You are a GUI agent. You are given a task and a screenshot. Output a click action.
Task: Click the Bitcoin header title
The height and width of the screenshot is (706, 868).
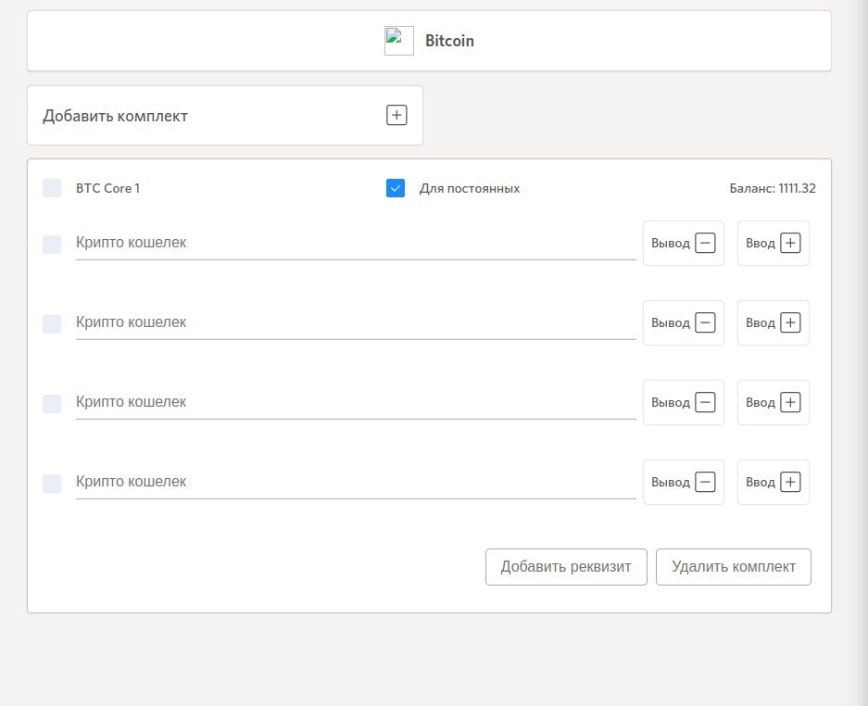(449, 41)
